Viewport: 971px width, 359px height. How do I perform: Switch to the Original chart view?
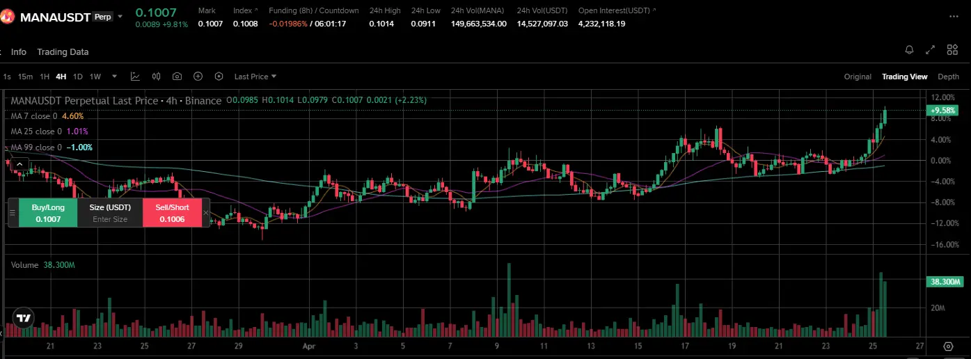[x=858, y=77]
